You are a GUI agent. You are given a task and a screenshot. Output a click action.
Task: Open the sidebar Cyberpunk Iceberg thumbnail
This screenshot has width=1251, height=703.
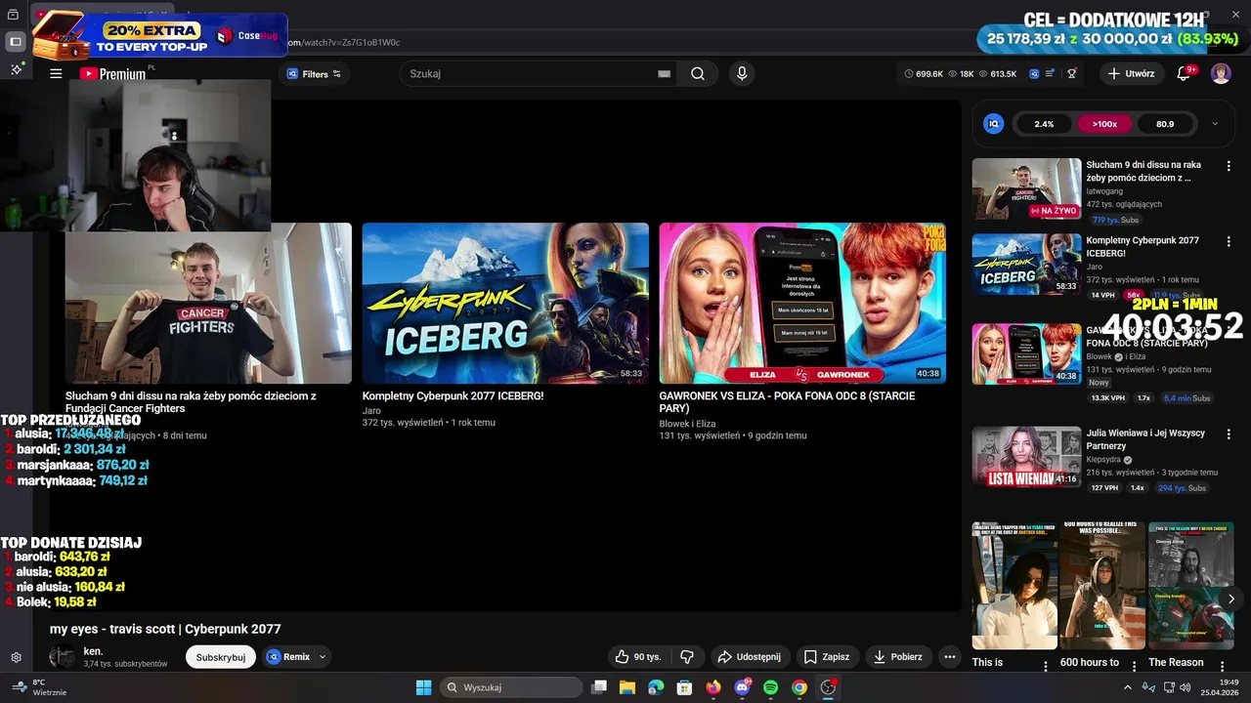pyautogui.click(x=1026, y=264)
